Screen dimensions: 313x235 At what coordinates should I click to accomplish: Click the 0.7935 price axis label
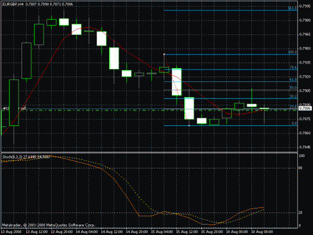[305, 63]
